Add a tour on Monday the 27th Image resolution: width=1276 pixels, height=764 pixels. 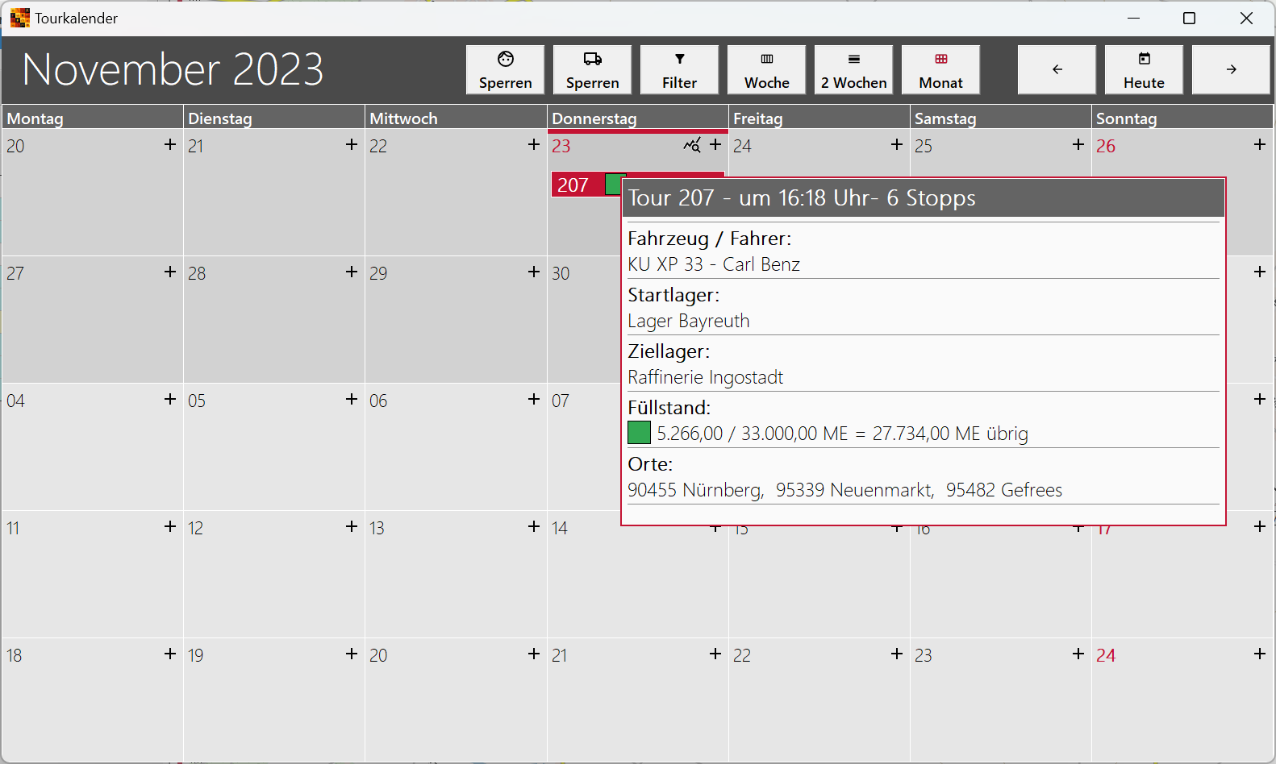pos(169,272)
